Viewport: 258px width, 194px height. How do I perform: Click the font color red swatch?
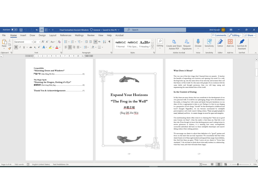[57, 47]
